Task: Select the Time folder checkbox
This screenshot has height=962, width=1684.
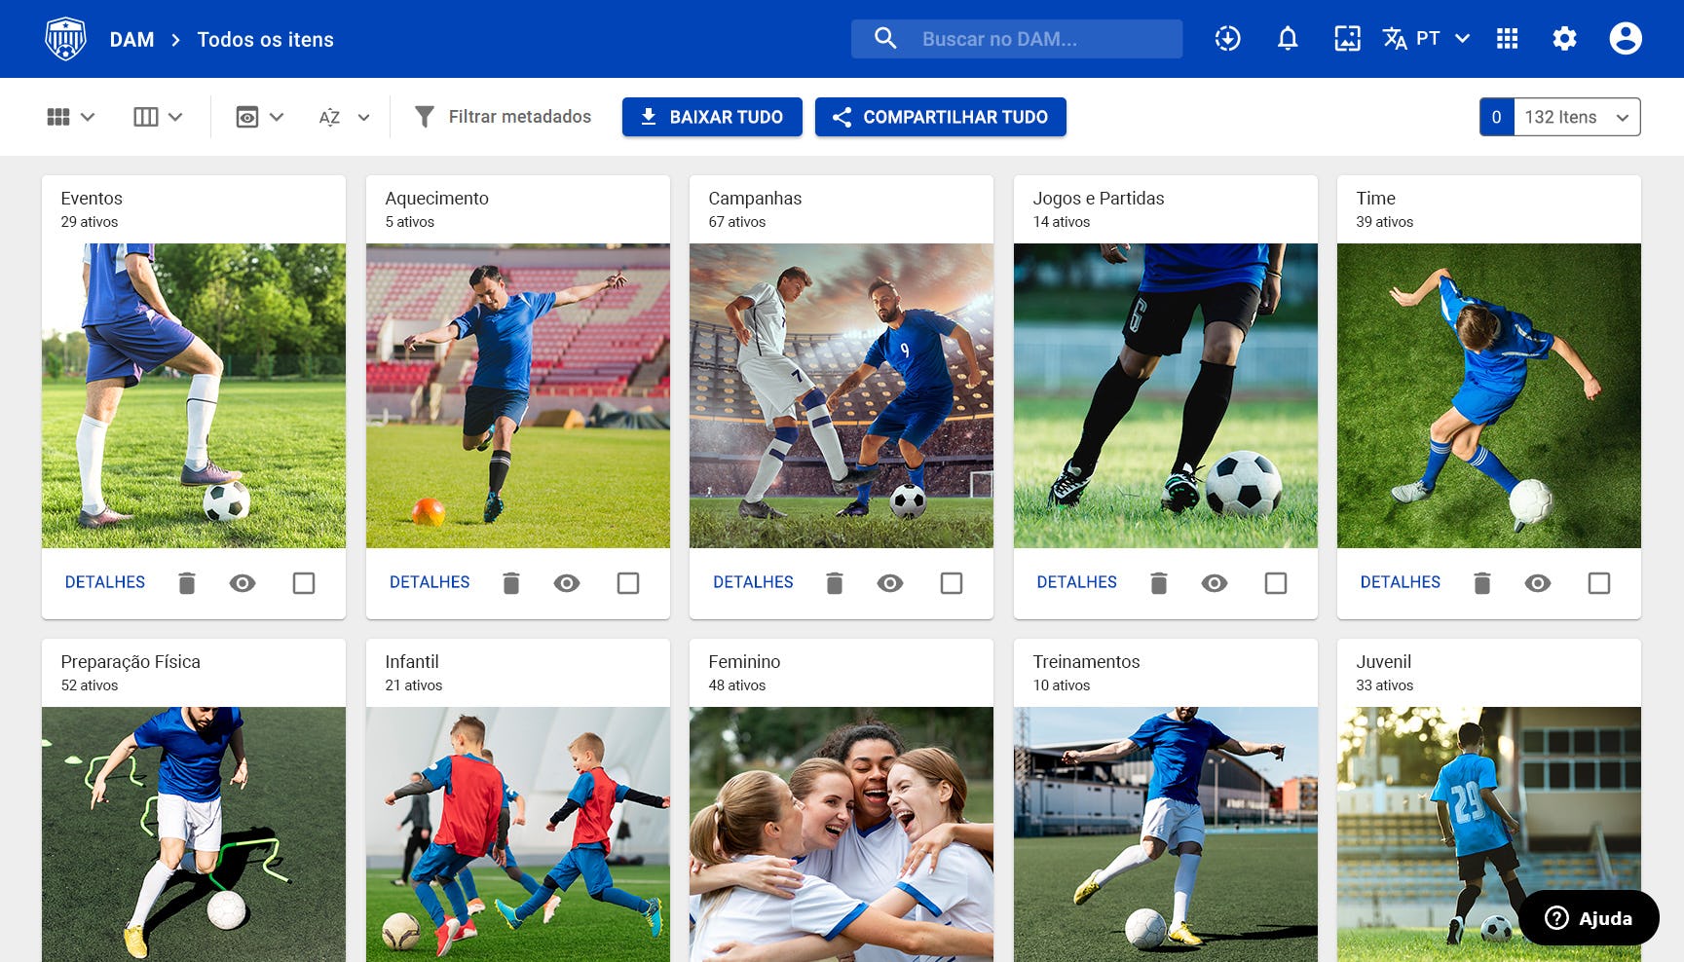Action: coord(1599,583)
